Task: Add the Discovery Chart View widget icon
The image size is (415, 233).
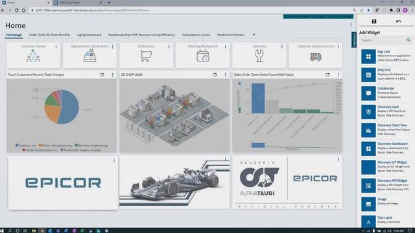Action: 368,130
